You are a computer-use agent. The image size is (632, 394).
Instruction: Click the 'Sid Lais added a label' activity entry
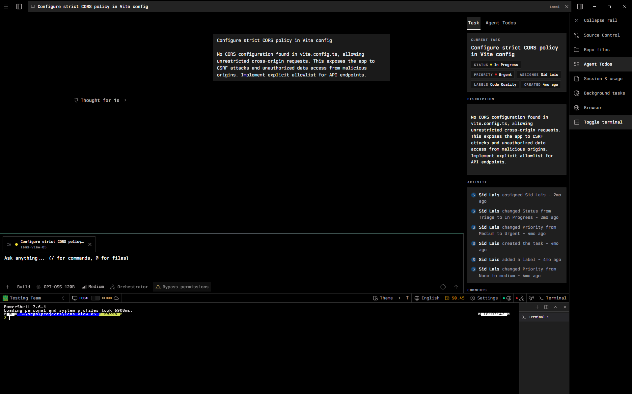[516, 260]
